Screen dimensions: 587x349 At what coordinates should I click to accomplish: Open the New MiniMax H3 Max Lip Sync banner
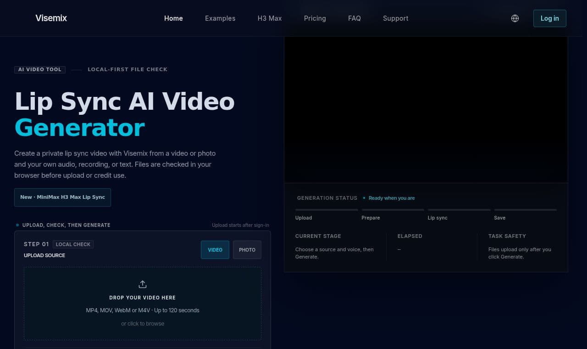(x=62, y=197)
